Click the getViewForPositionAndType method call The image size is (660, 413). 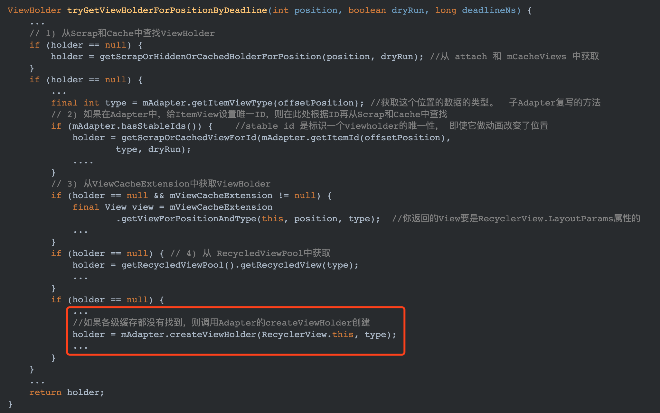[x=189, y=219]
